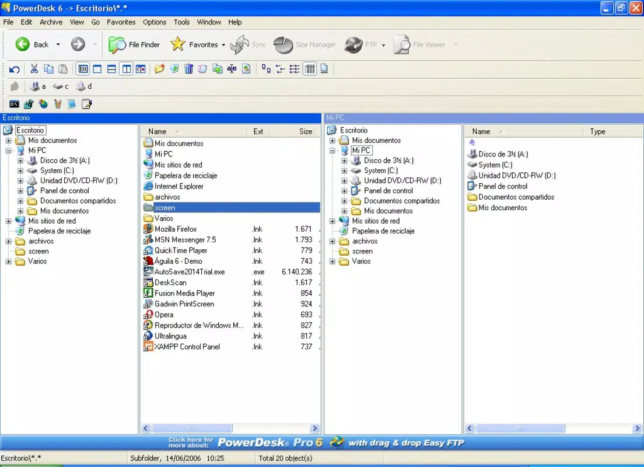
Task: Open the Tools menu
Action: (181, 22)
